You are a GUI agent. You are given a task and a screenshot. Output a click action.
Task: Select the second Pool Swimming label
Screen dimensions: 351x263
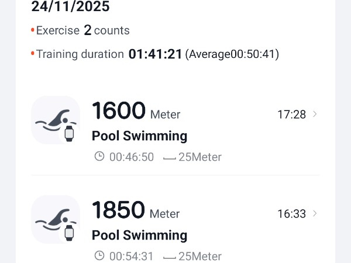click(139, 236)
